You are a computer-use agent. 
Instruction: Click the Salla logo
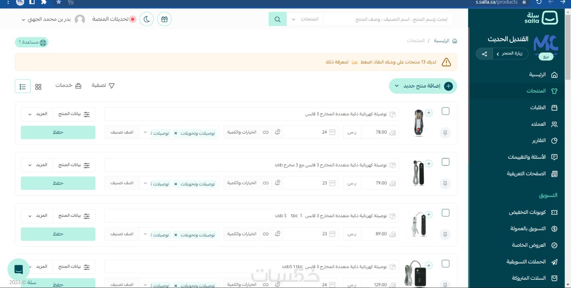pyautogui.click(x=541, y=17)
